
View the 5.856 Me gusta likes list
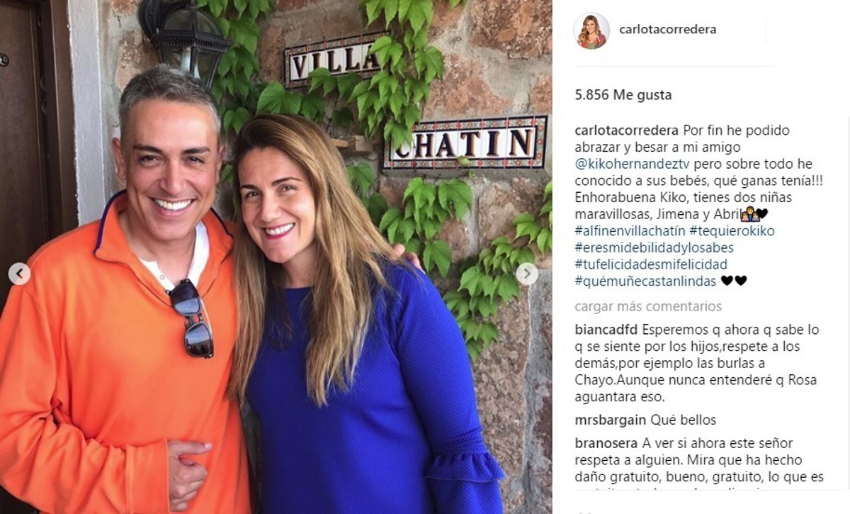[x=623, y=95]
